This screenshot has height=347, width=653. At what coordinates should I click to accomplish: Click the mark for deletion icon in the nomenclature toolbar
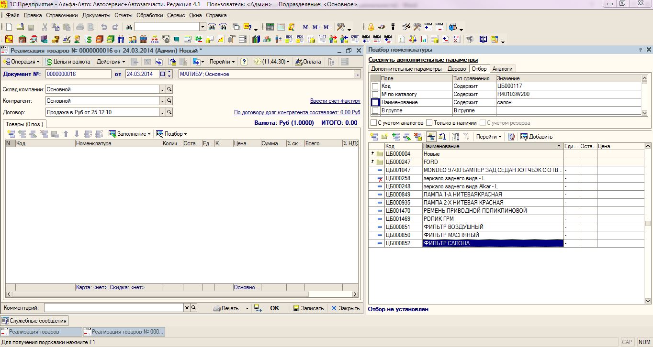[x=418, y=137]
